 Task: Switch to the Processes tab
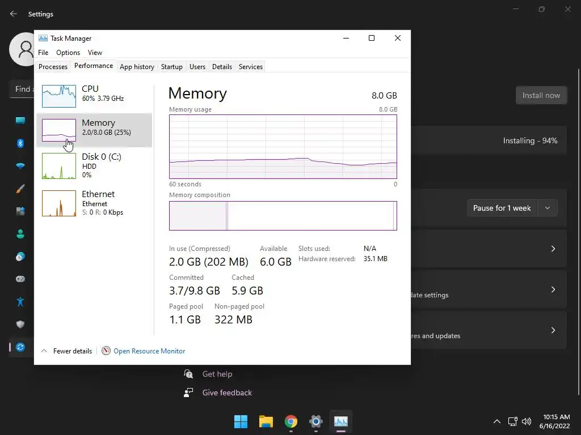pos(53,67)
